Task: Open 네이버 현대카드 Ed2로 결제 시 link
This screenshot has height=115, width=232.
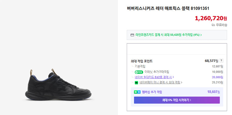Action: [x=153, y=77]
